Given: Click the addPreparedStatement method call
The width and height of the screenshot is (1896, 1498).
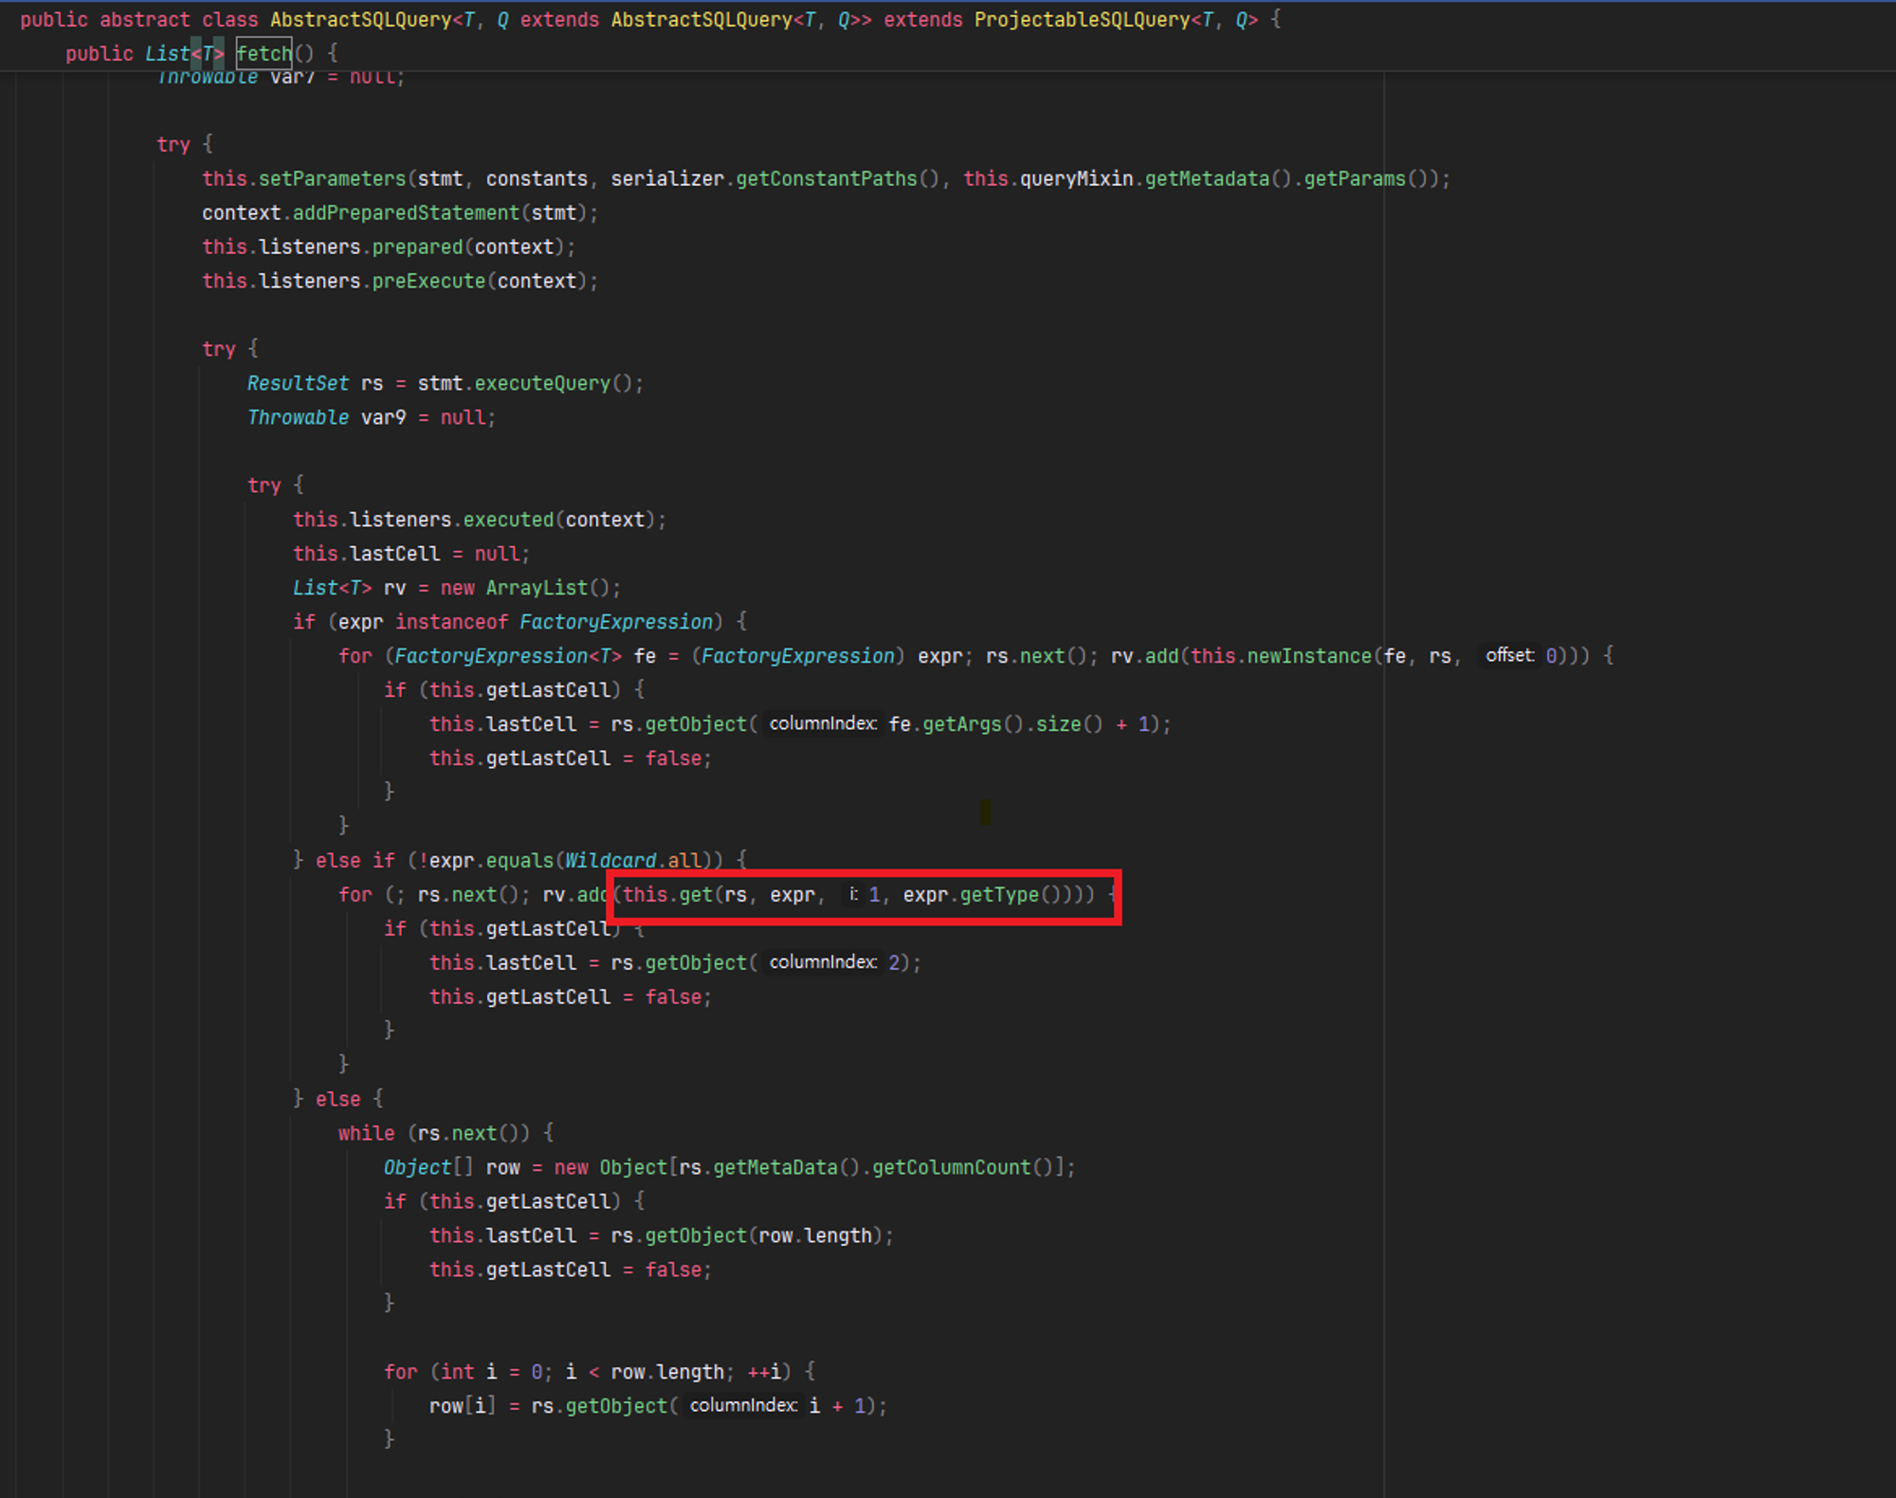Looking at the screenshot, I should tap(405, 212).
